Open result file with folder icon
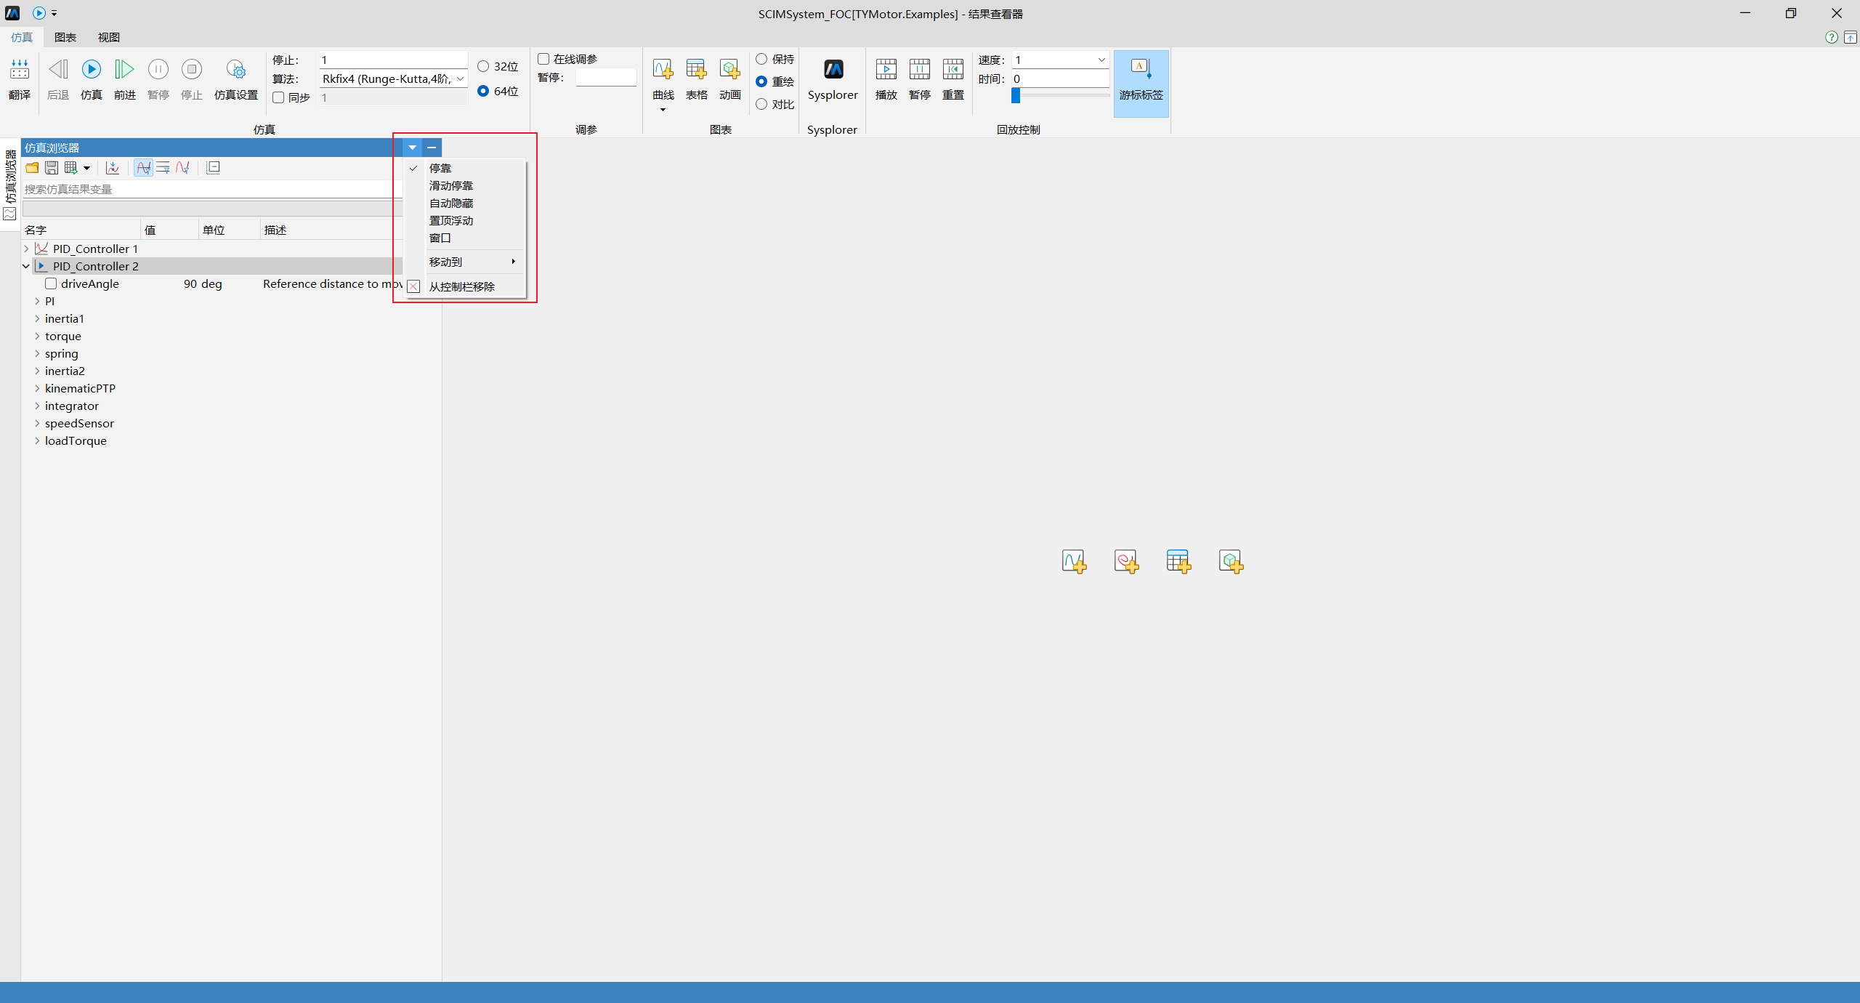 coord(32,168)
